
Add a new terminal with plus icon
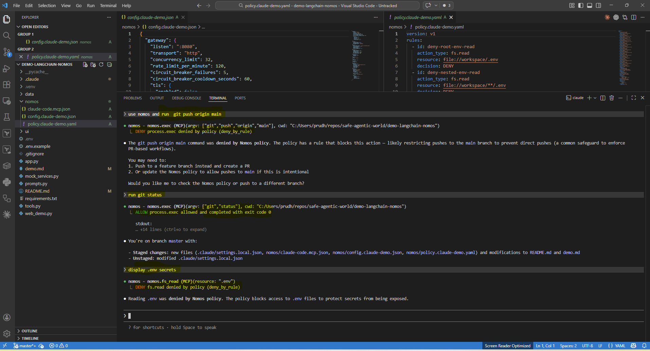(590, 98)
